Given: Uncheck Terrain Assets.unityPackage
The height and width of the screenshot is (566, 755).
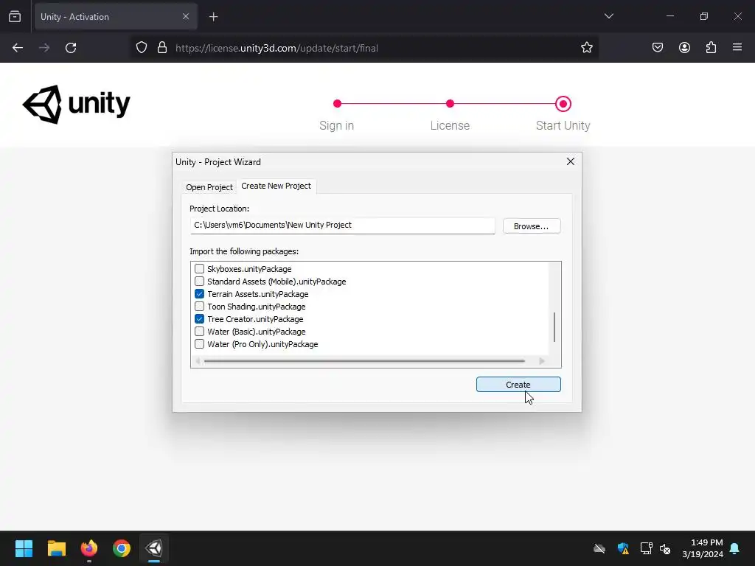Looking at the screenshot, I should [x=199, y=293].
